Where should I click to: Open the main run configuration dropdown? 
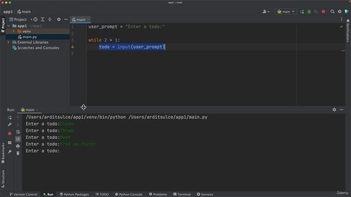click(286, 11)
